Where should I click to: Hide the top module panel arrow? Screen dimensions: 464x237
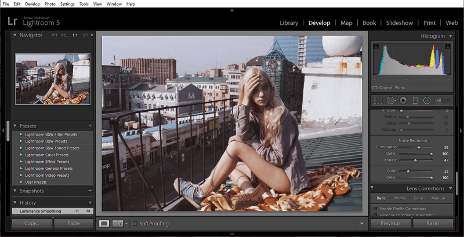(x=232, y=10)
